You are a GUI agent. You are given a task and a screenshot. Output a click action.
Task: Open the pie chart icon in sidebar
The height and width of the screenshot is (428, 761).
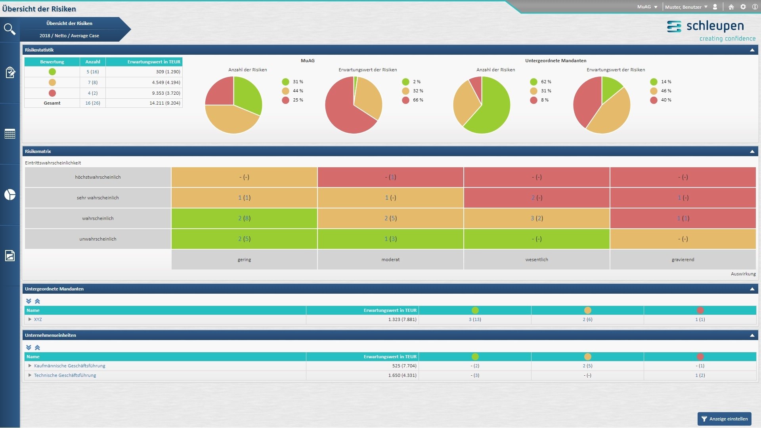click(10, 195)
